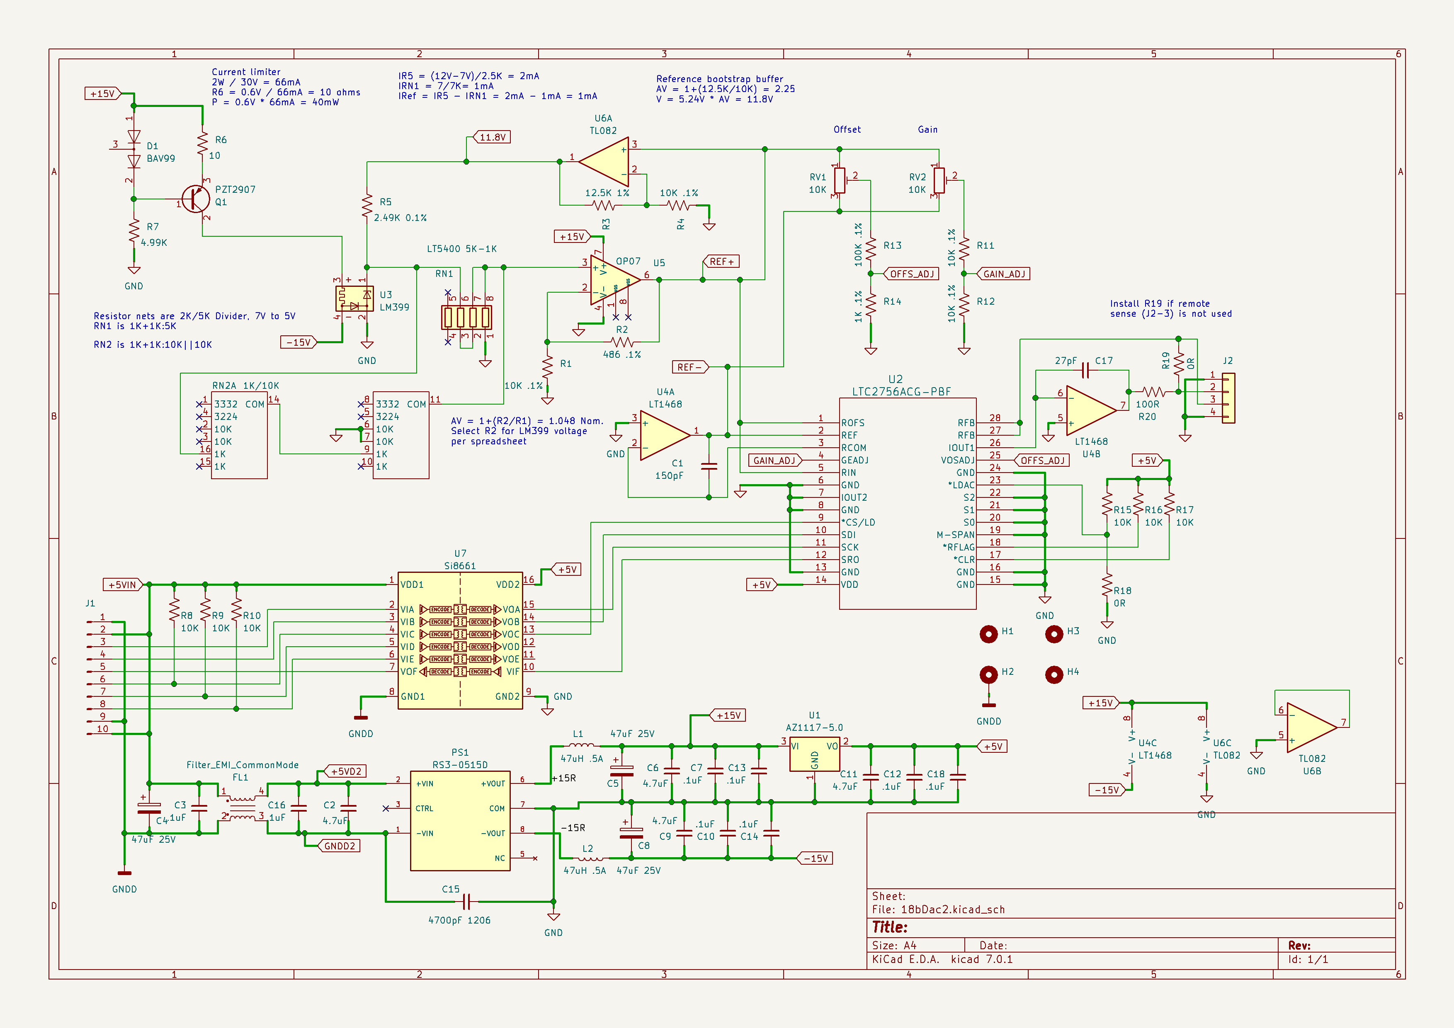Click the +5VIN power label
Screen dimensions: 1454x1028
coord(123,585)
